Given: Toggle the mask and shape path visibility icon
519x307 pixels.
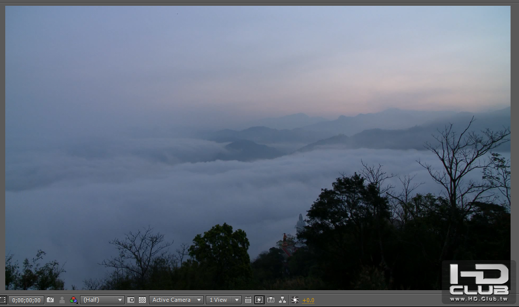Looking at the screenshot, I should (2, 300).
